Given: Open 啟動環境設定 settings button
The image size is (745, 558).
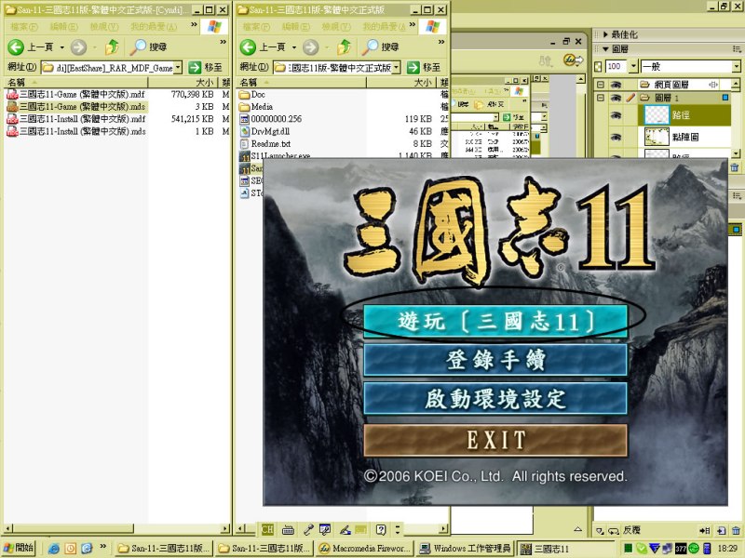Looking at the screenshot, I should coord(495,399).
